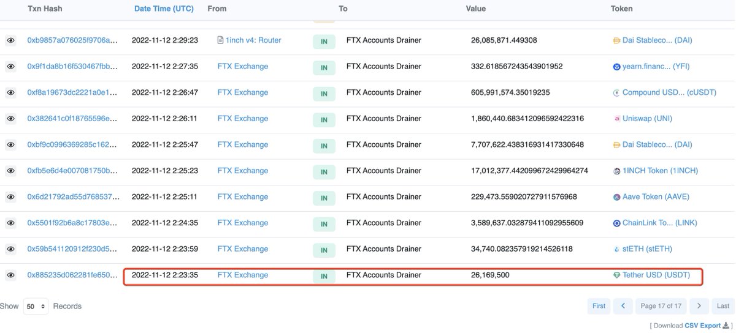Click the eye icon for transaction 0x6d21792ad55d768537
The image size is (736, 333).
point(10,197)
